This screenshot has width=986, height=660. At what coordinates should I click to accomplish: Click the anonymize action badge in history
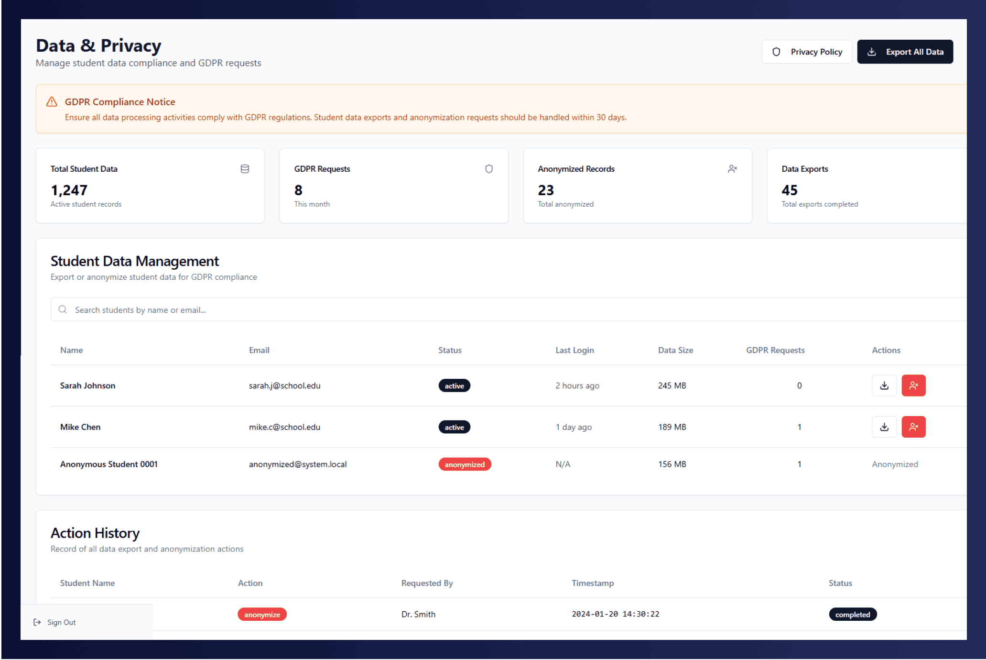tap(262, 615)
